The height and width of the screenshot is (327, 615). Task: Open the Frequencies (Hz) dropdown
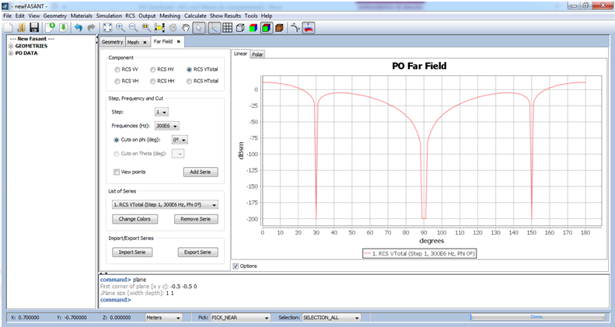click(x=167, y=125)
